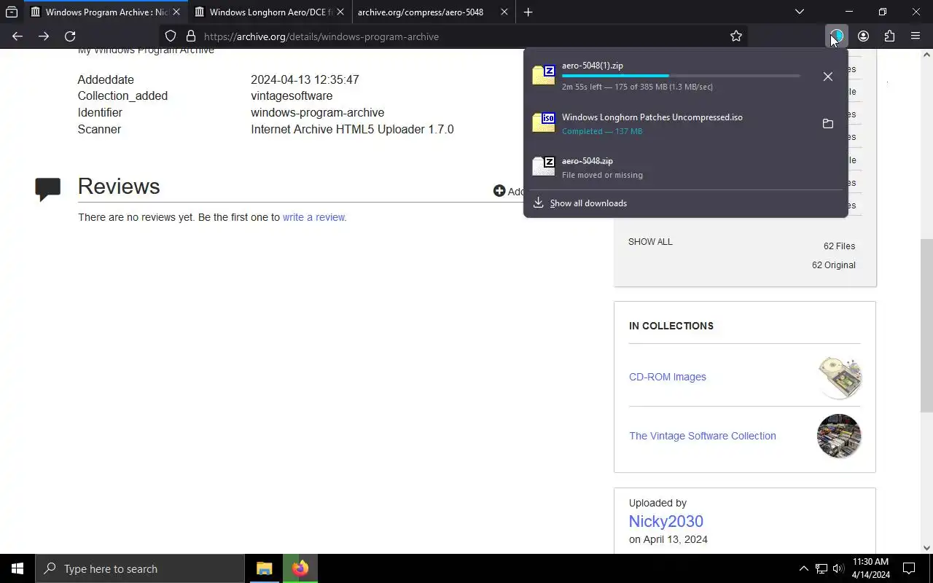Click taskbar search box
Screen dimensions: 933x583
click(x=140, y=568)
